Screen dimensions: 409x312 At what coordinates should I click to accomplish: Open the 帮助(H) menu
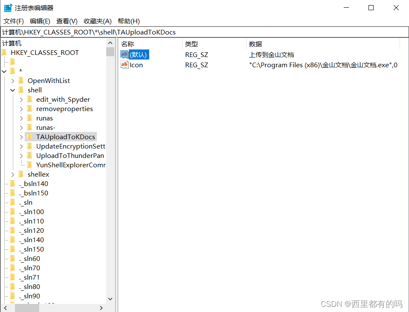(129, 21)
